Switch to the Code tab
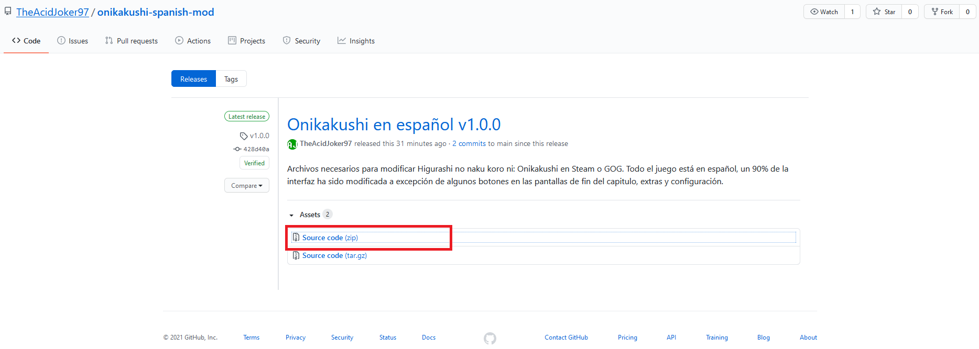This screenshot has width=979, height=349. point(26,41)
